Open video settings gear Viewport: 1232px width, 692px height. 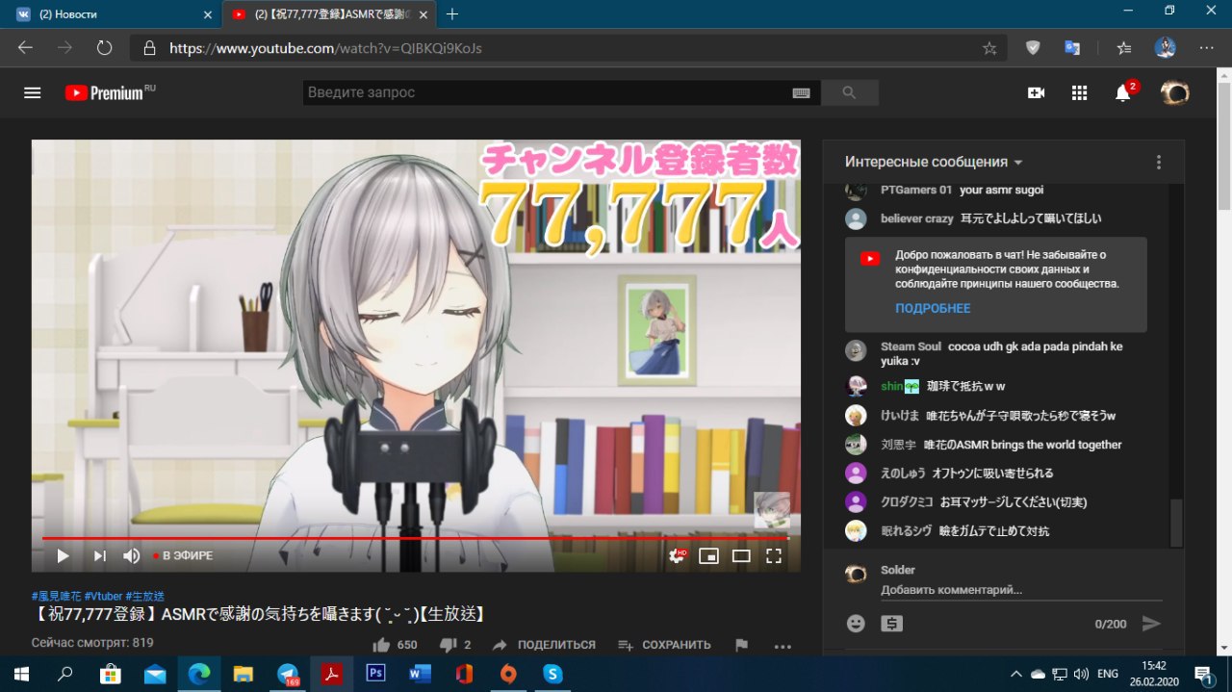(x=678, y=555)
